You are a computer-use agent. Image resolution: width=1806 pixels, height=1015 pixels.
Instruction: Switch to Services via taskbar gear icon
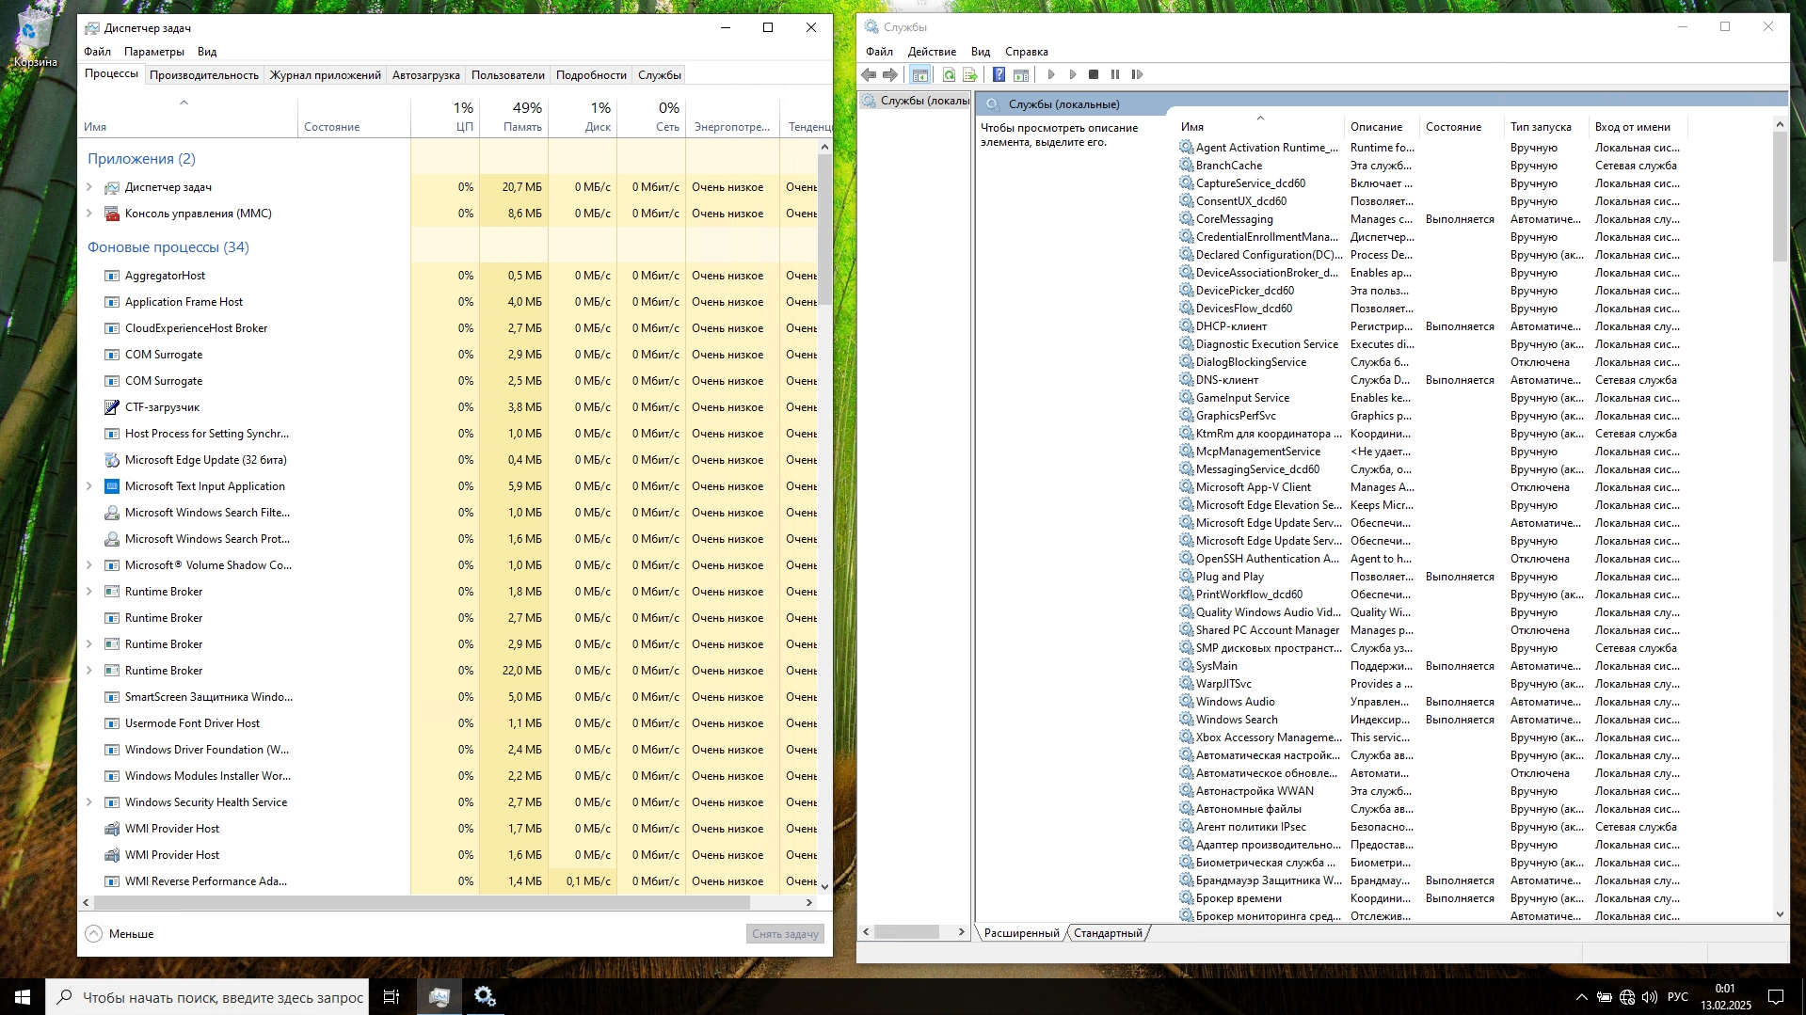485,996
